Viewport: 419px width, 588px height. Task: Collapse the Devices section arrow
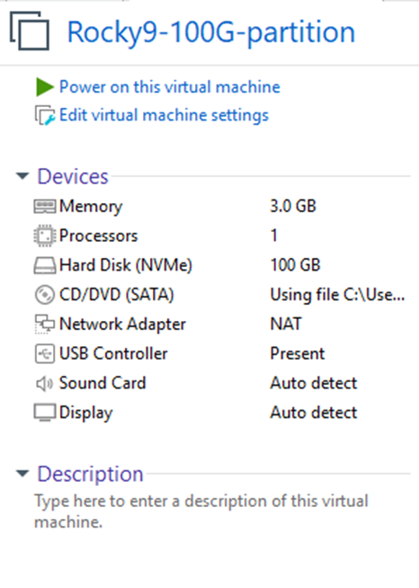click(22, 175)
